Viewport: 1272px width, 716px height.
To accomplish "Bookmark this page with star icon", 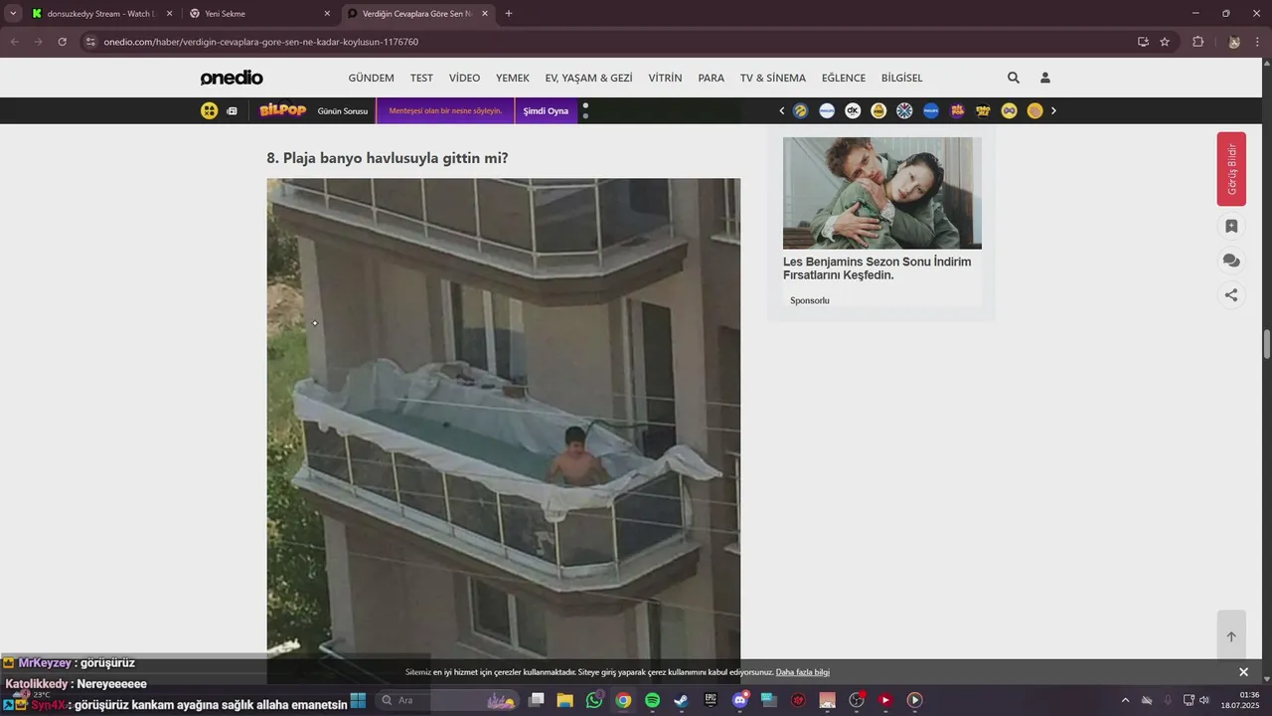I will 1165,42.
